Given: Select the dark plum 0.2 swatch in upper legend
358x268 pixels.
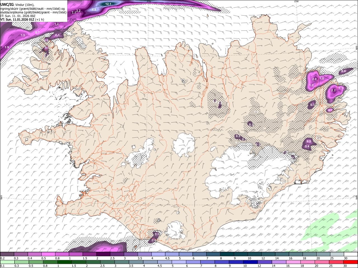Looking at the screenshot, I should coord(7,254).
